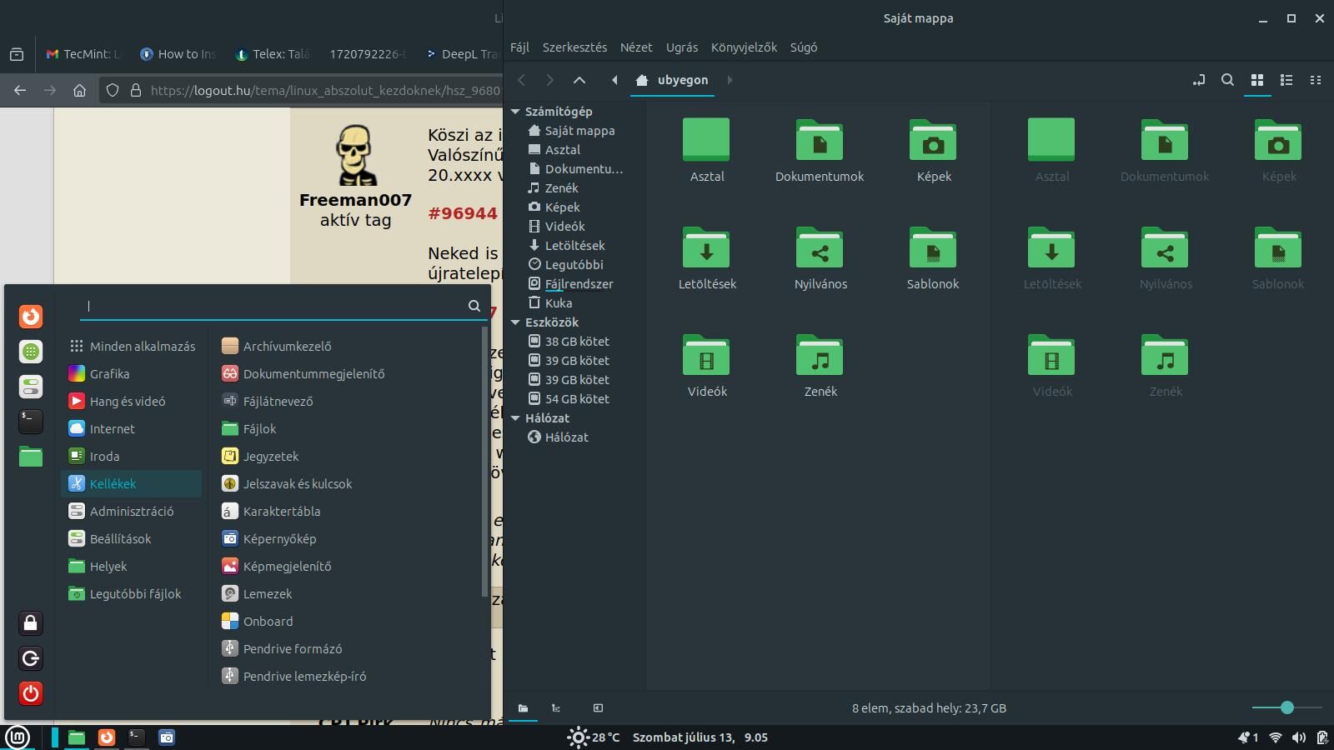Screen dimensions: 1334x750
Task: Click the Linux Mint menu button on panel
Action: (x=18, y=737)
